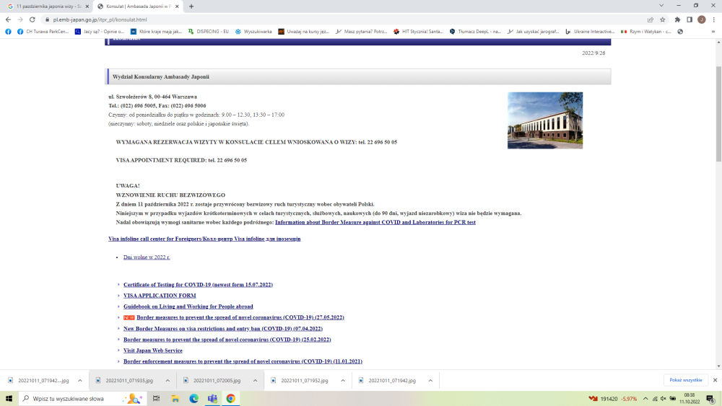Open the Chrome three-dot menu
Image resolution: width=722 pixels, height=406 pixels.
[713, 19]
